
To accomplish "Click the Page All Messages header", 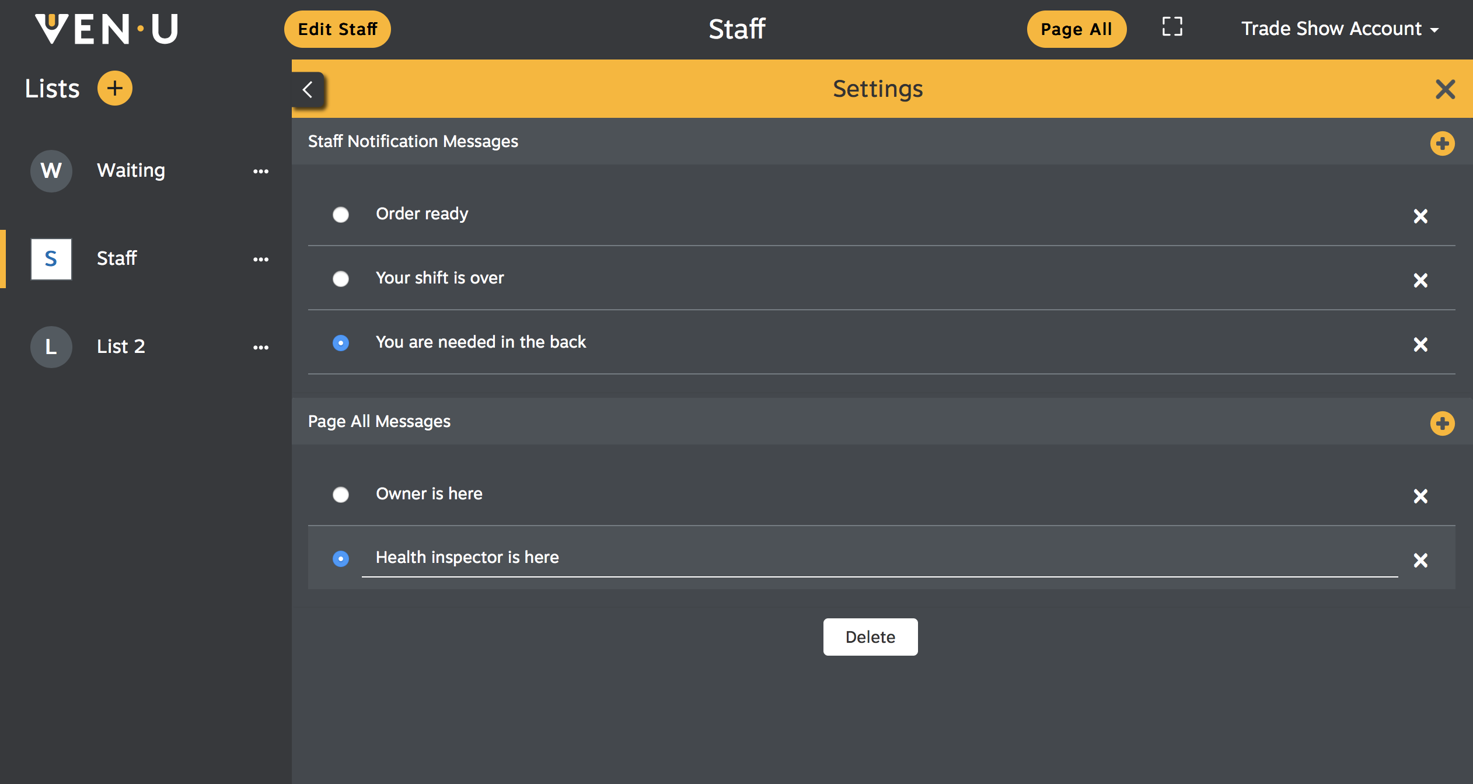I will click(379, 422).
